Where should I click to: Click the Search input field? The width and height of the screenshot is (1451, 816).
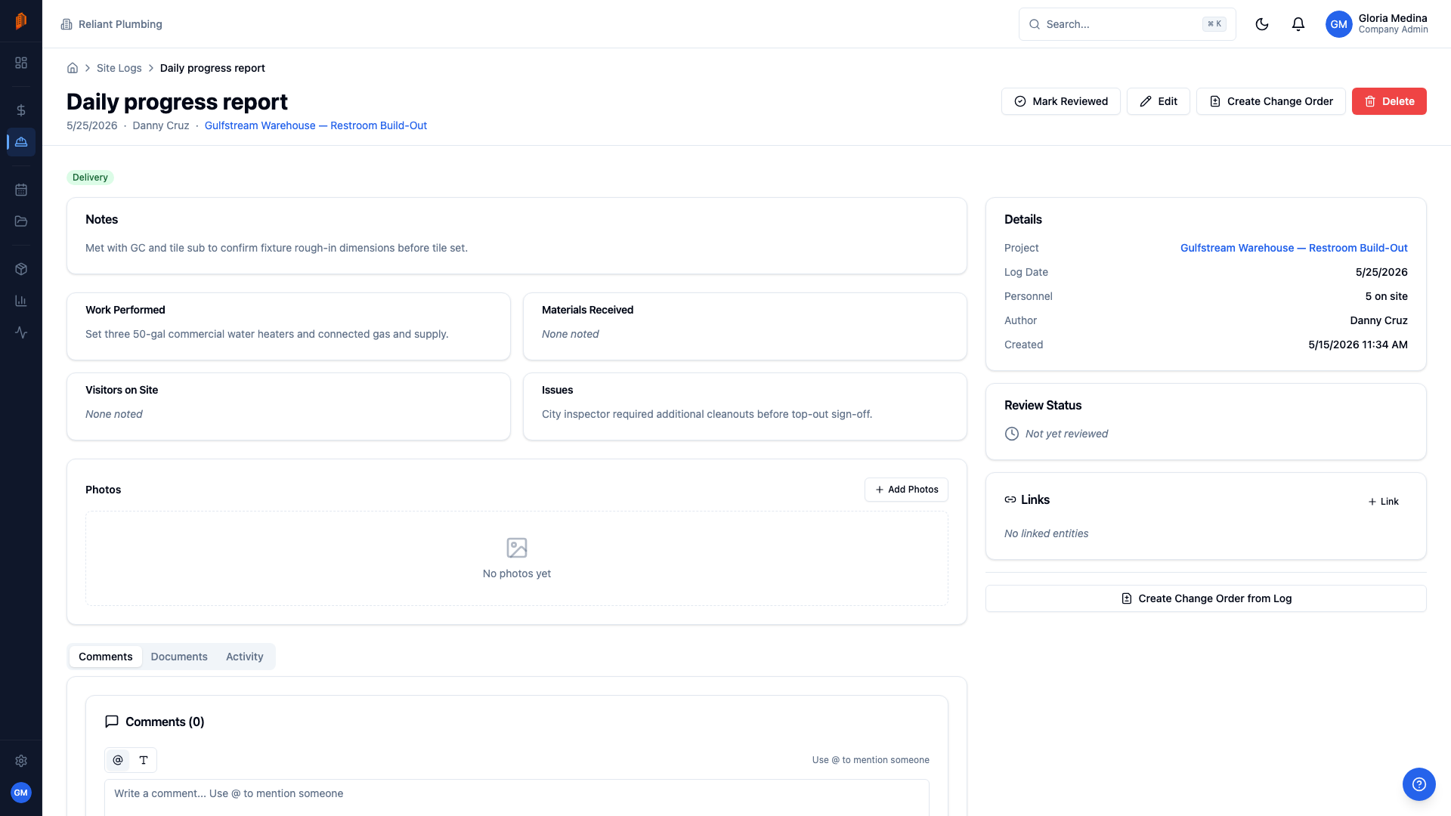tap(1128, 24)
